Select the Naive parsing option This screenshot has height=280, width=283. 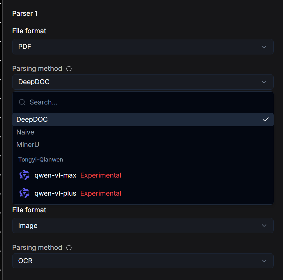(25, 132)
